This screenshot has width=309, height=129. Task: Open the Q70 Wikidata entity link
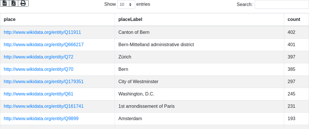click(38, 69)
